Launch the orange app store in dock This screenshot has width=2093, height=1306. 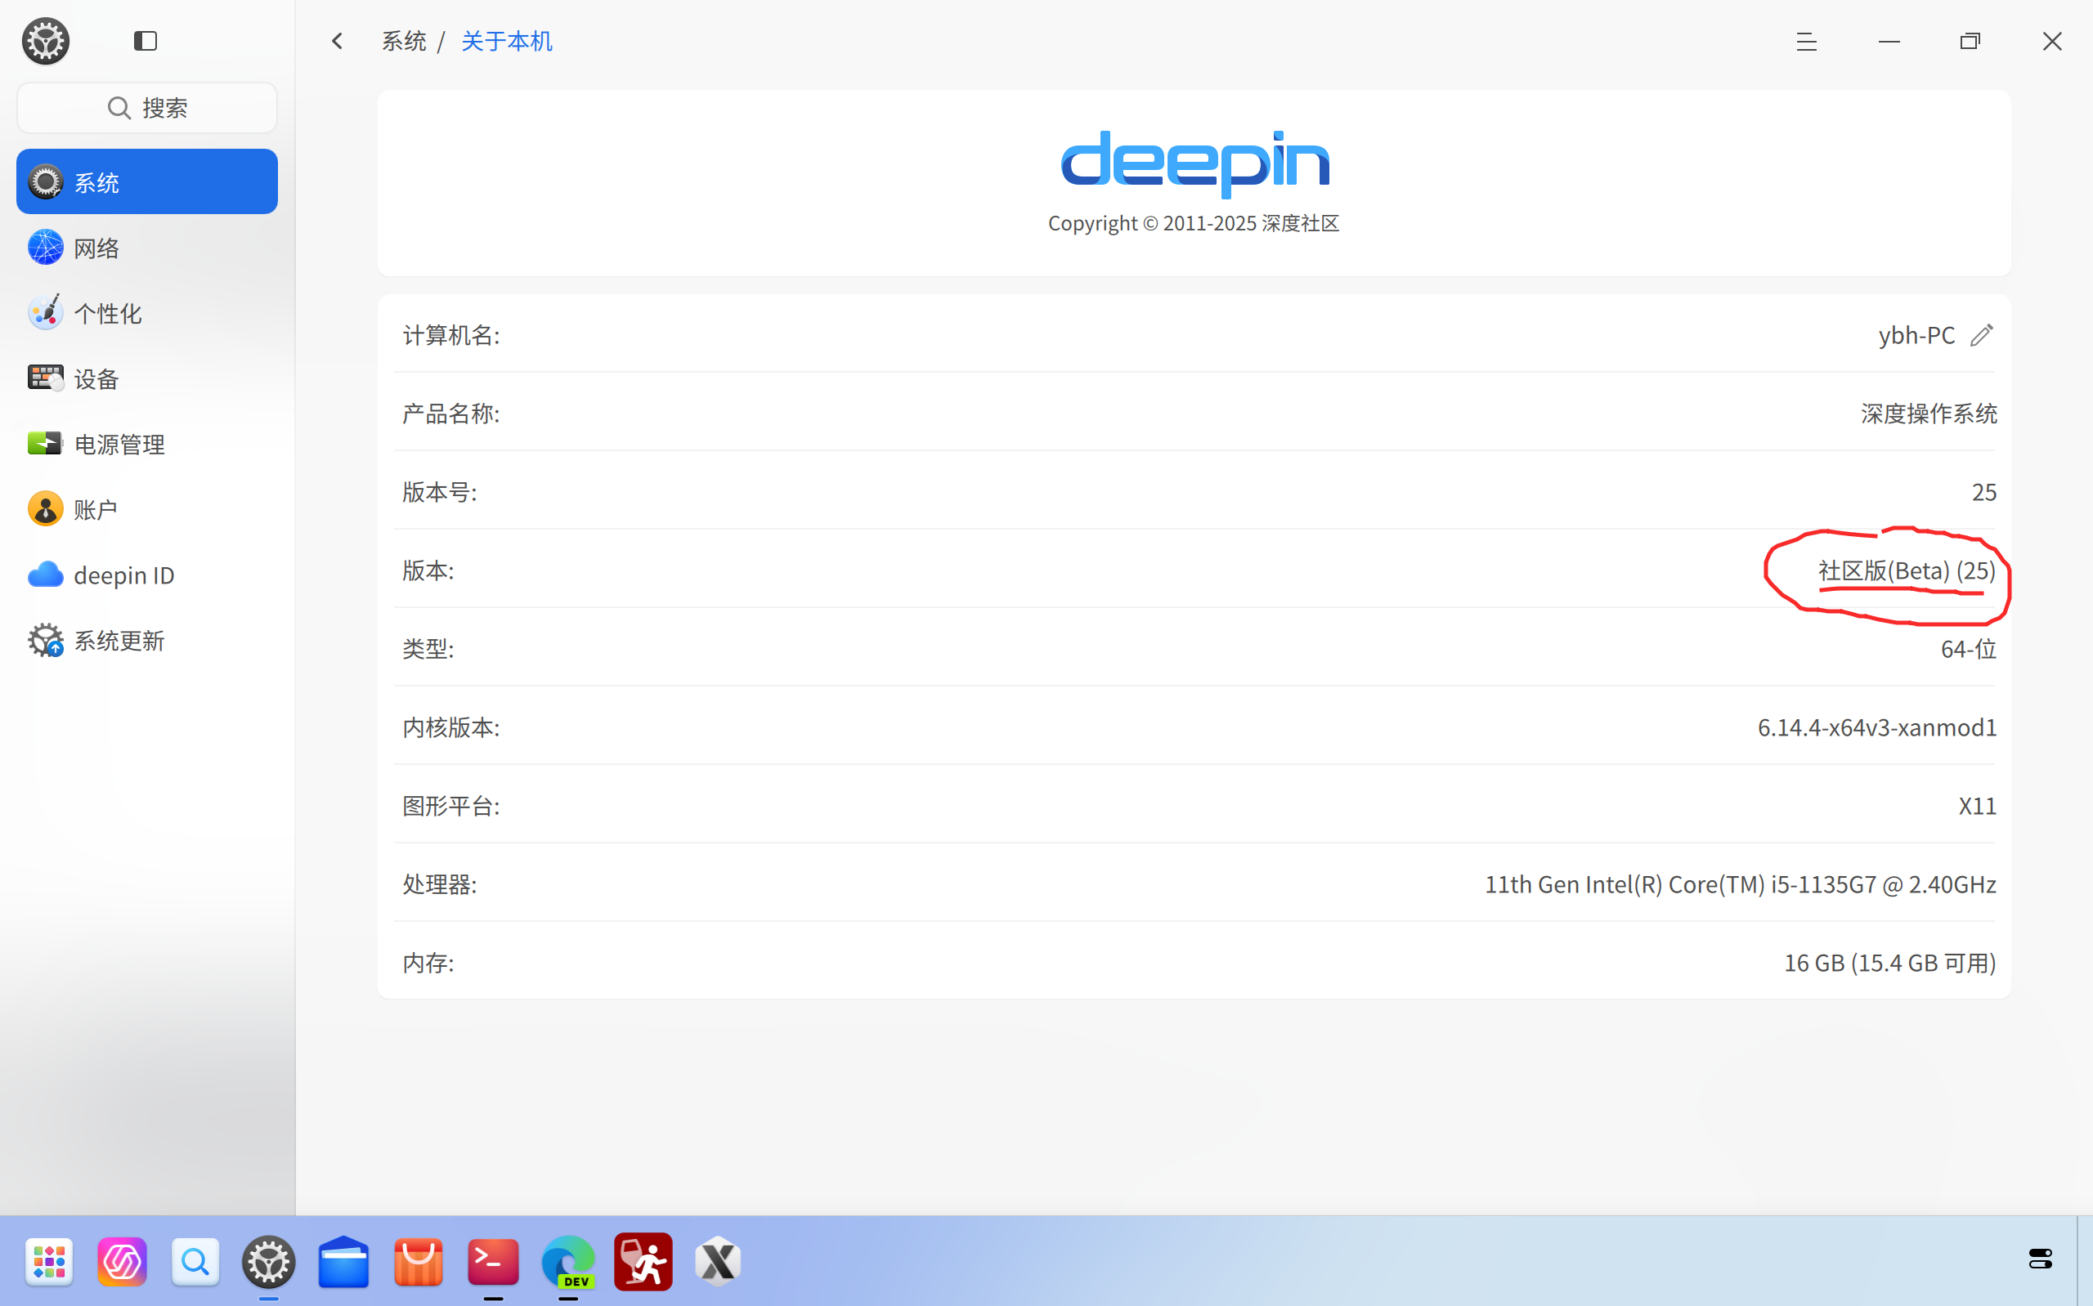(418, 1262)
